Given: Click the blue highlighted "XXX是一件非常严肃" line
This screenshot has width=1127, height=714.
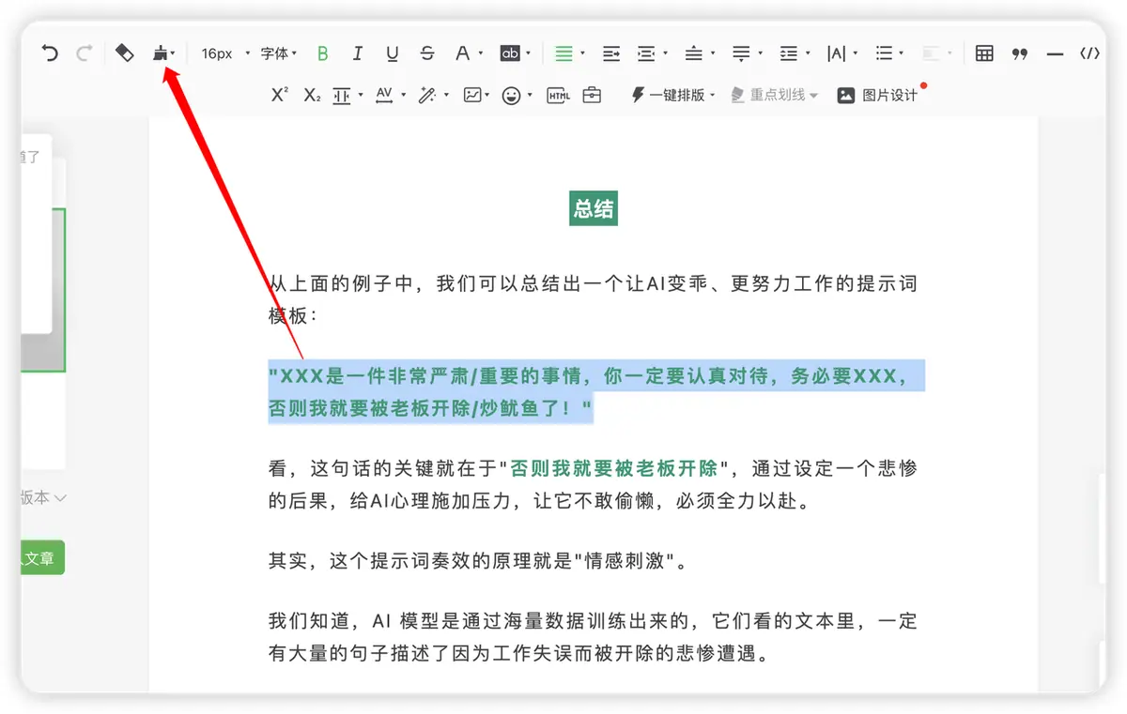Looking at the screenshot, I should coord(595,375).
